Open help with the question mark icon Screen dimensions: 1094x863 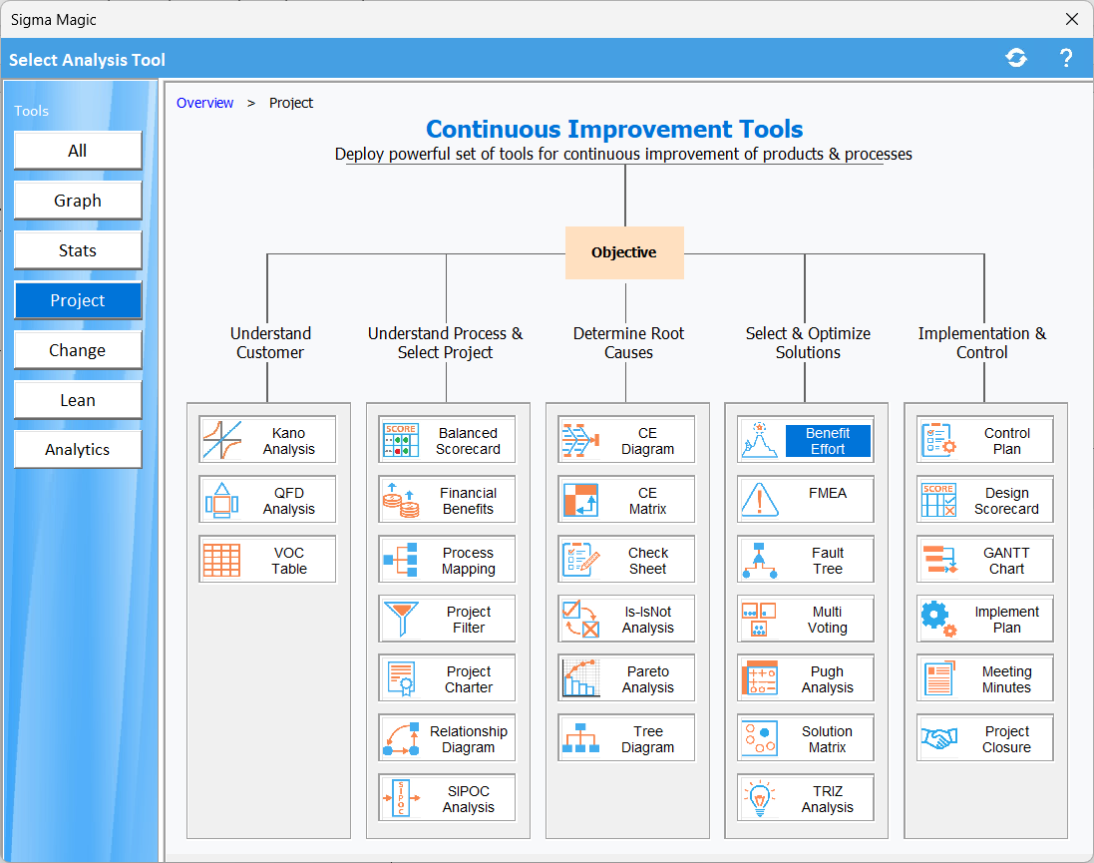(1065, 58)
